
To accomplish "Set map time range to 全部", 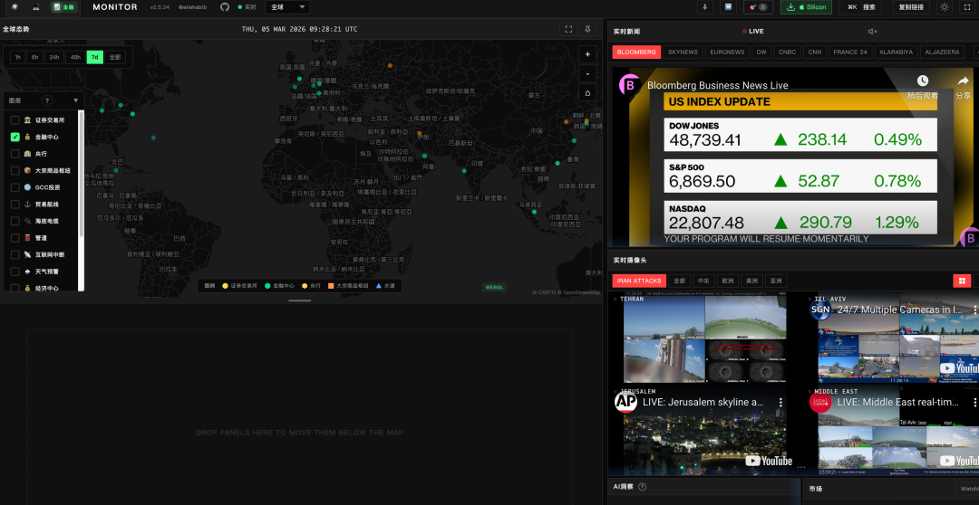I will point(115,57).
